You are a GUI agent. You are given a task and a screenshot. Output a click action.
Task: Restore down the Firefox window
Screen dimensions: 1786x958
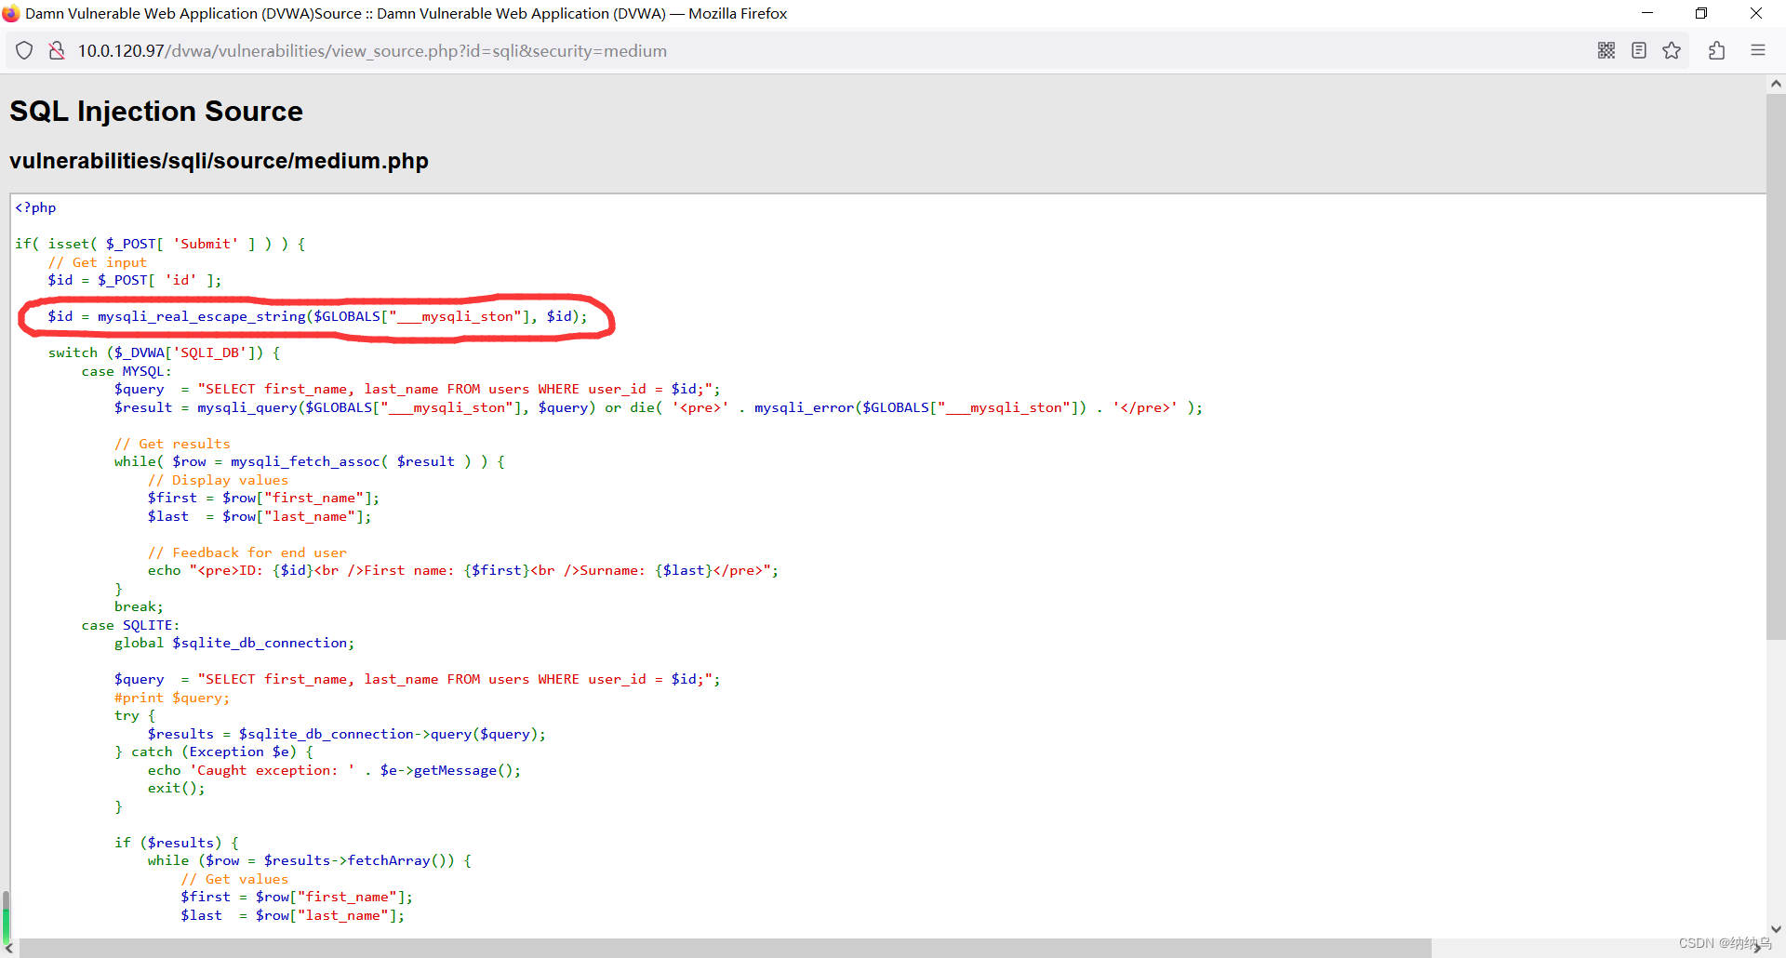[x=1701, y=13]
